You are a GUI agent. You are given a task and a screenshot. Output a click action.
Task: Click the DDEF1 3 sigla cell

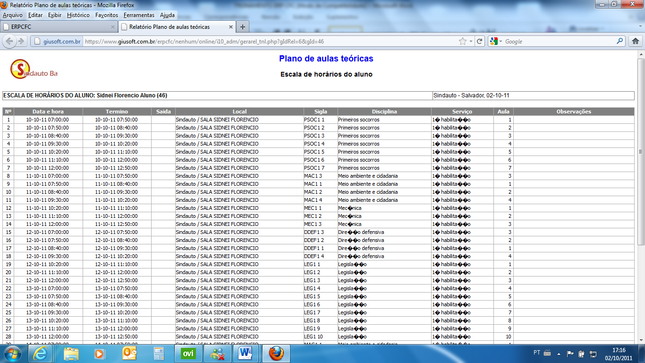pos(321,232)
